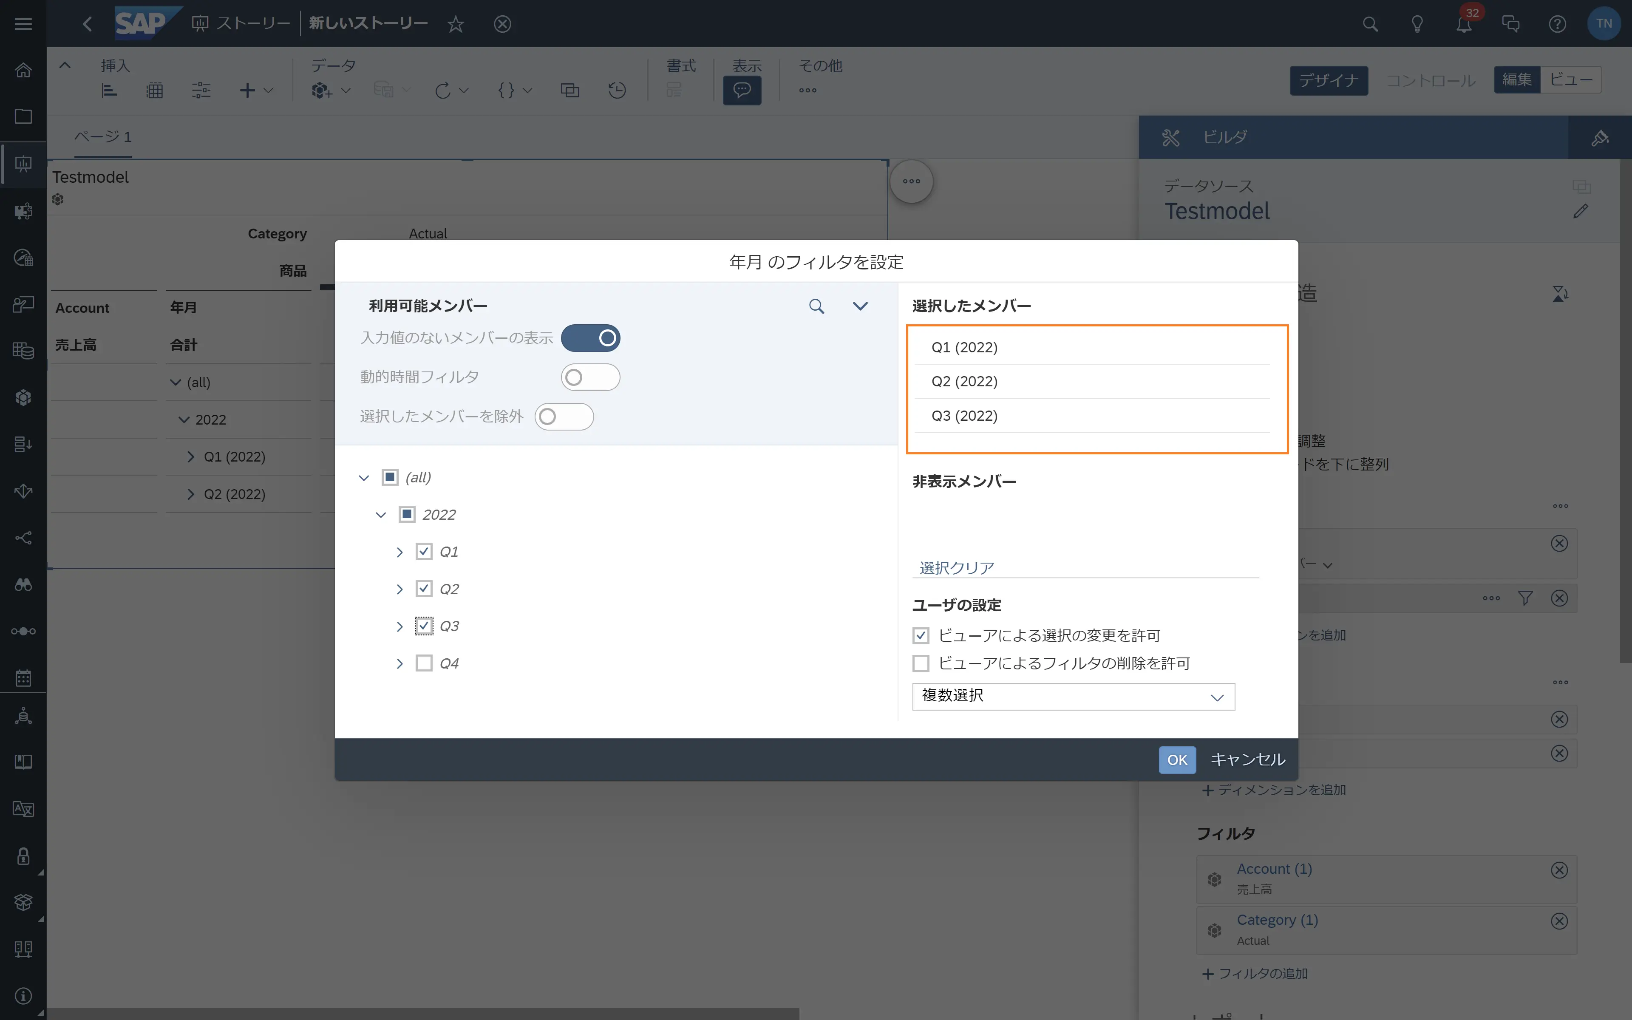The image size is (1632, 1020).
Task: Insert an input control from the toolbar
Action: 201,90
